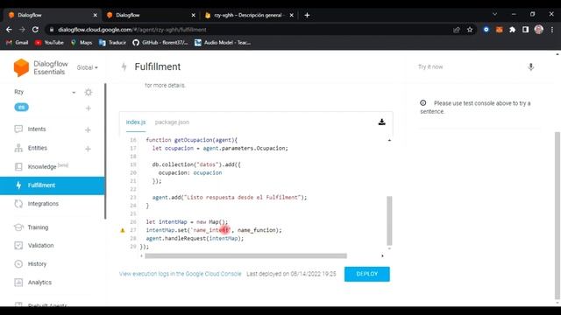This screenshot has width=561, height=315.
Task: Click the 'name_intent' string on line 27
Action: pyautogui.click(x=210, y=230)
